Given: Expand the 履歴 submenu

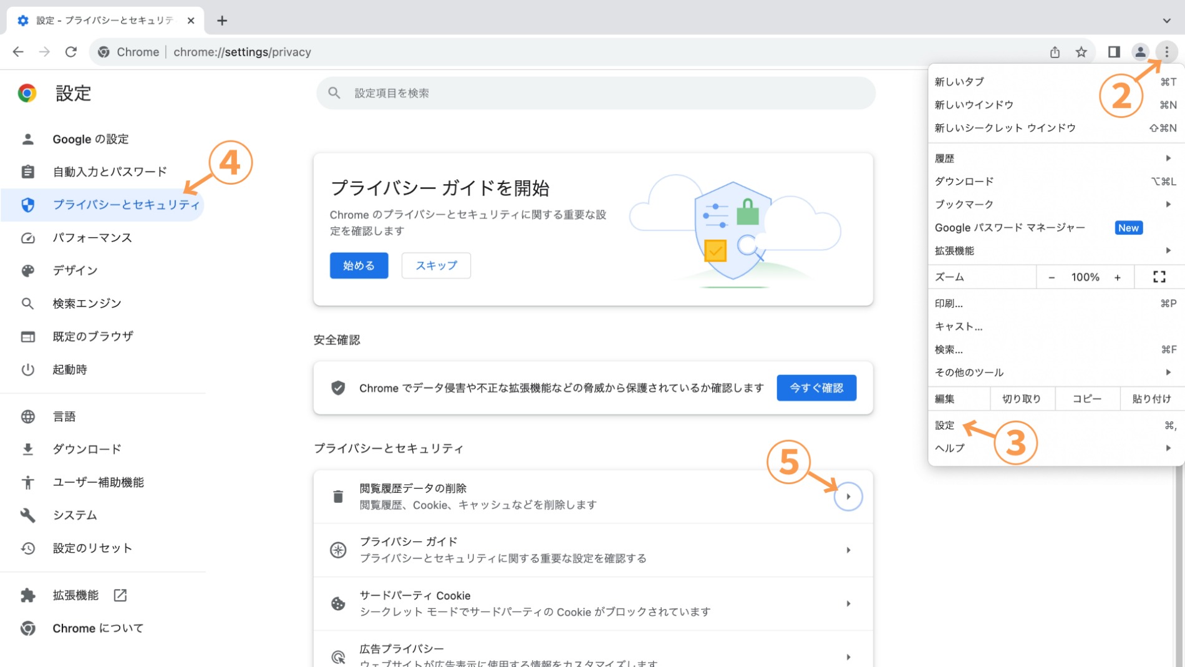Looking at the screenshot, I should point(1055,158).
